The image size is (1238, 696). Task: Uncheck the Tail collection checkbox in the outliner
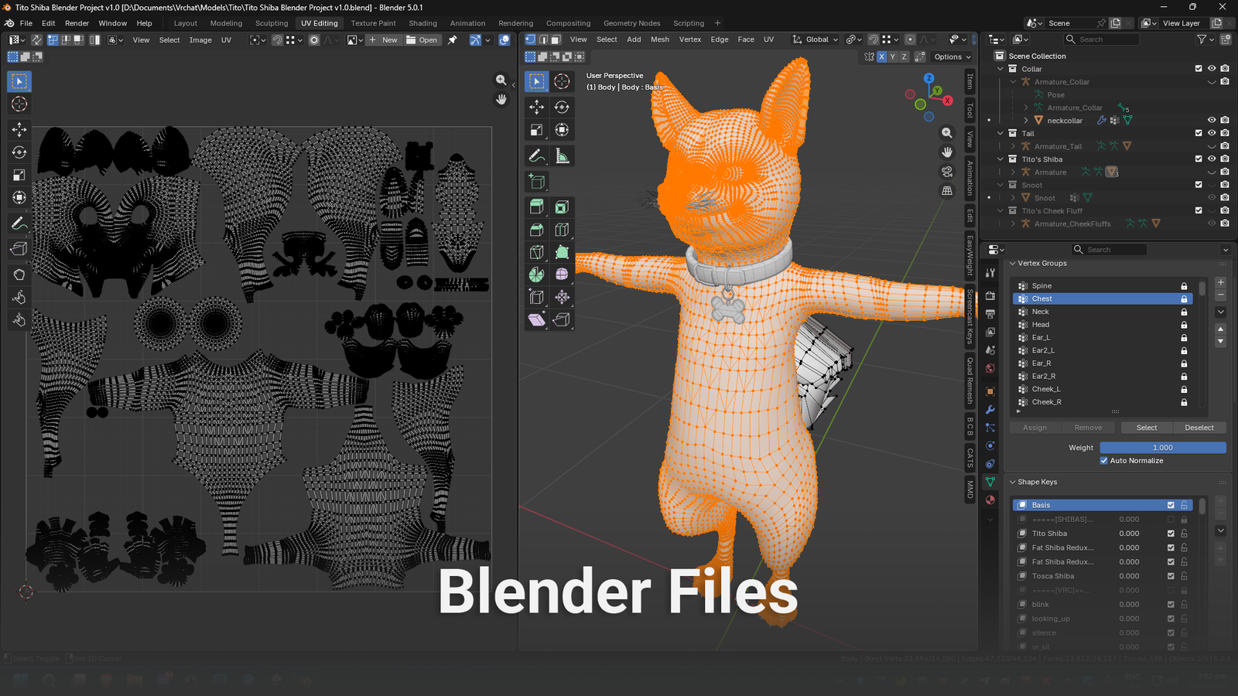[x=1198, y=132]
